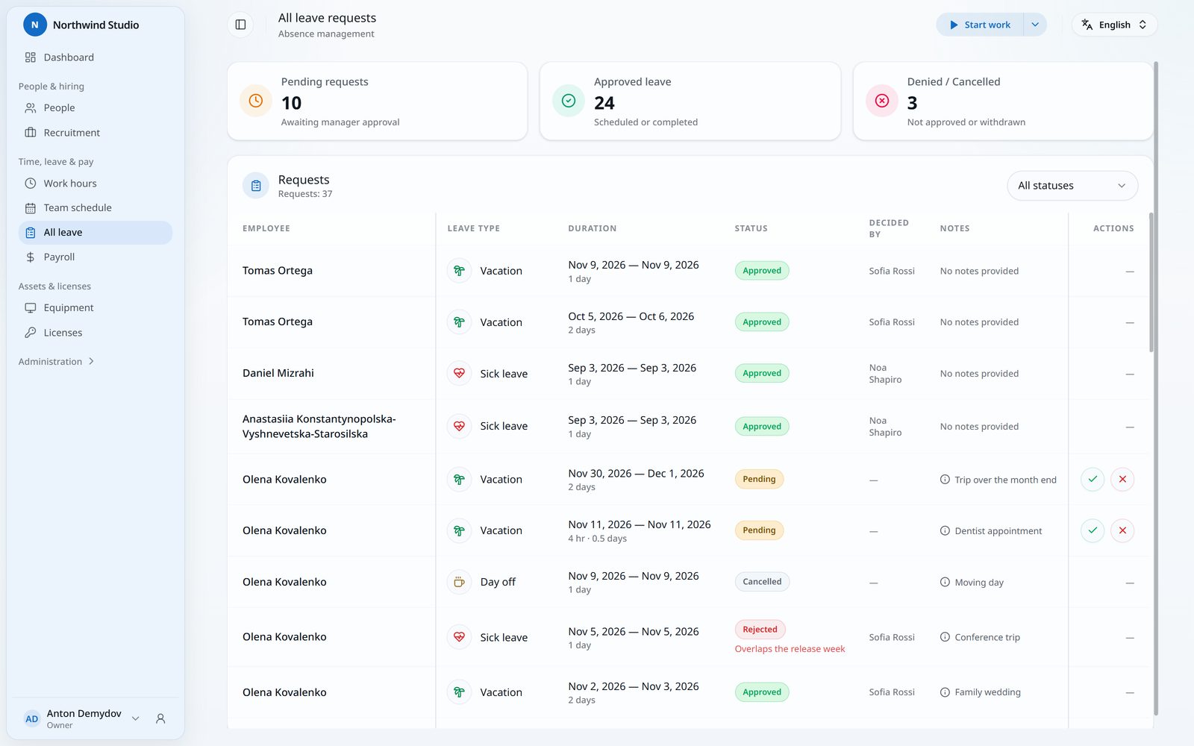Select All leave in the sidebar

pos(96,233)
